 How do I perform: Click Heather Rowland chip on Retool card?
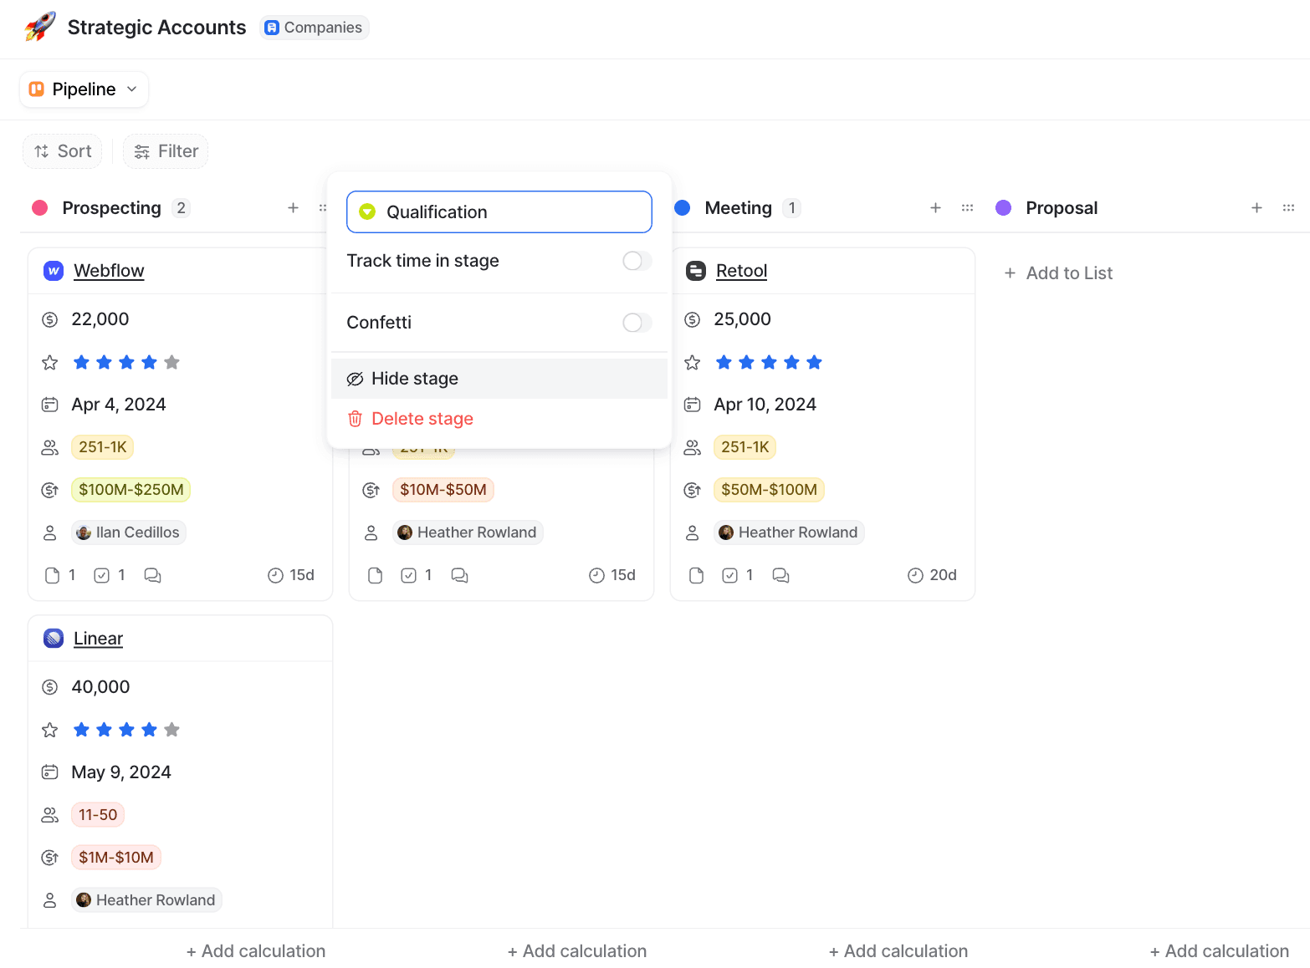[x=789, y=532]
